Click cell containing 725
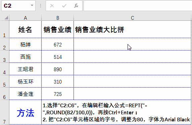 coord(57,94)
